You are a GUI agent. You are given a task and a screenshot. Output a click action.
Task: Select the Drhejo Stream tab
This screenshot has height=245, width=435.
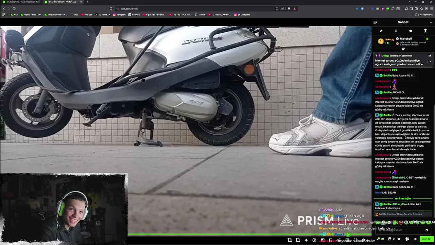click(63, 2)
